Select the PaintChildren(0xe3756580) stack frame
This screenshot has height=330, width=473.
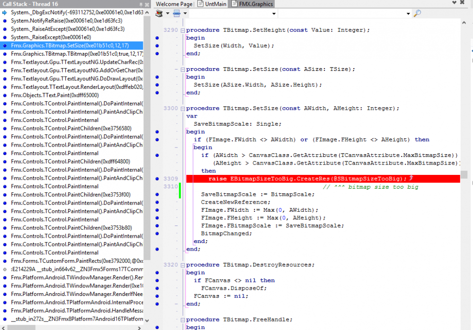72,129
